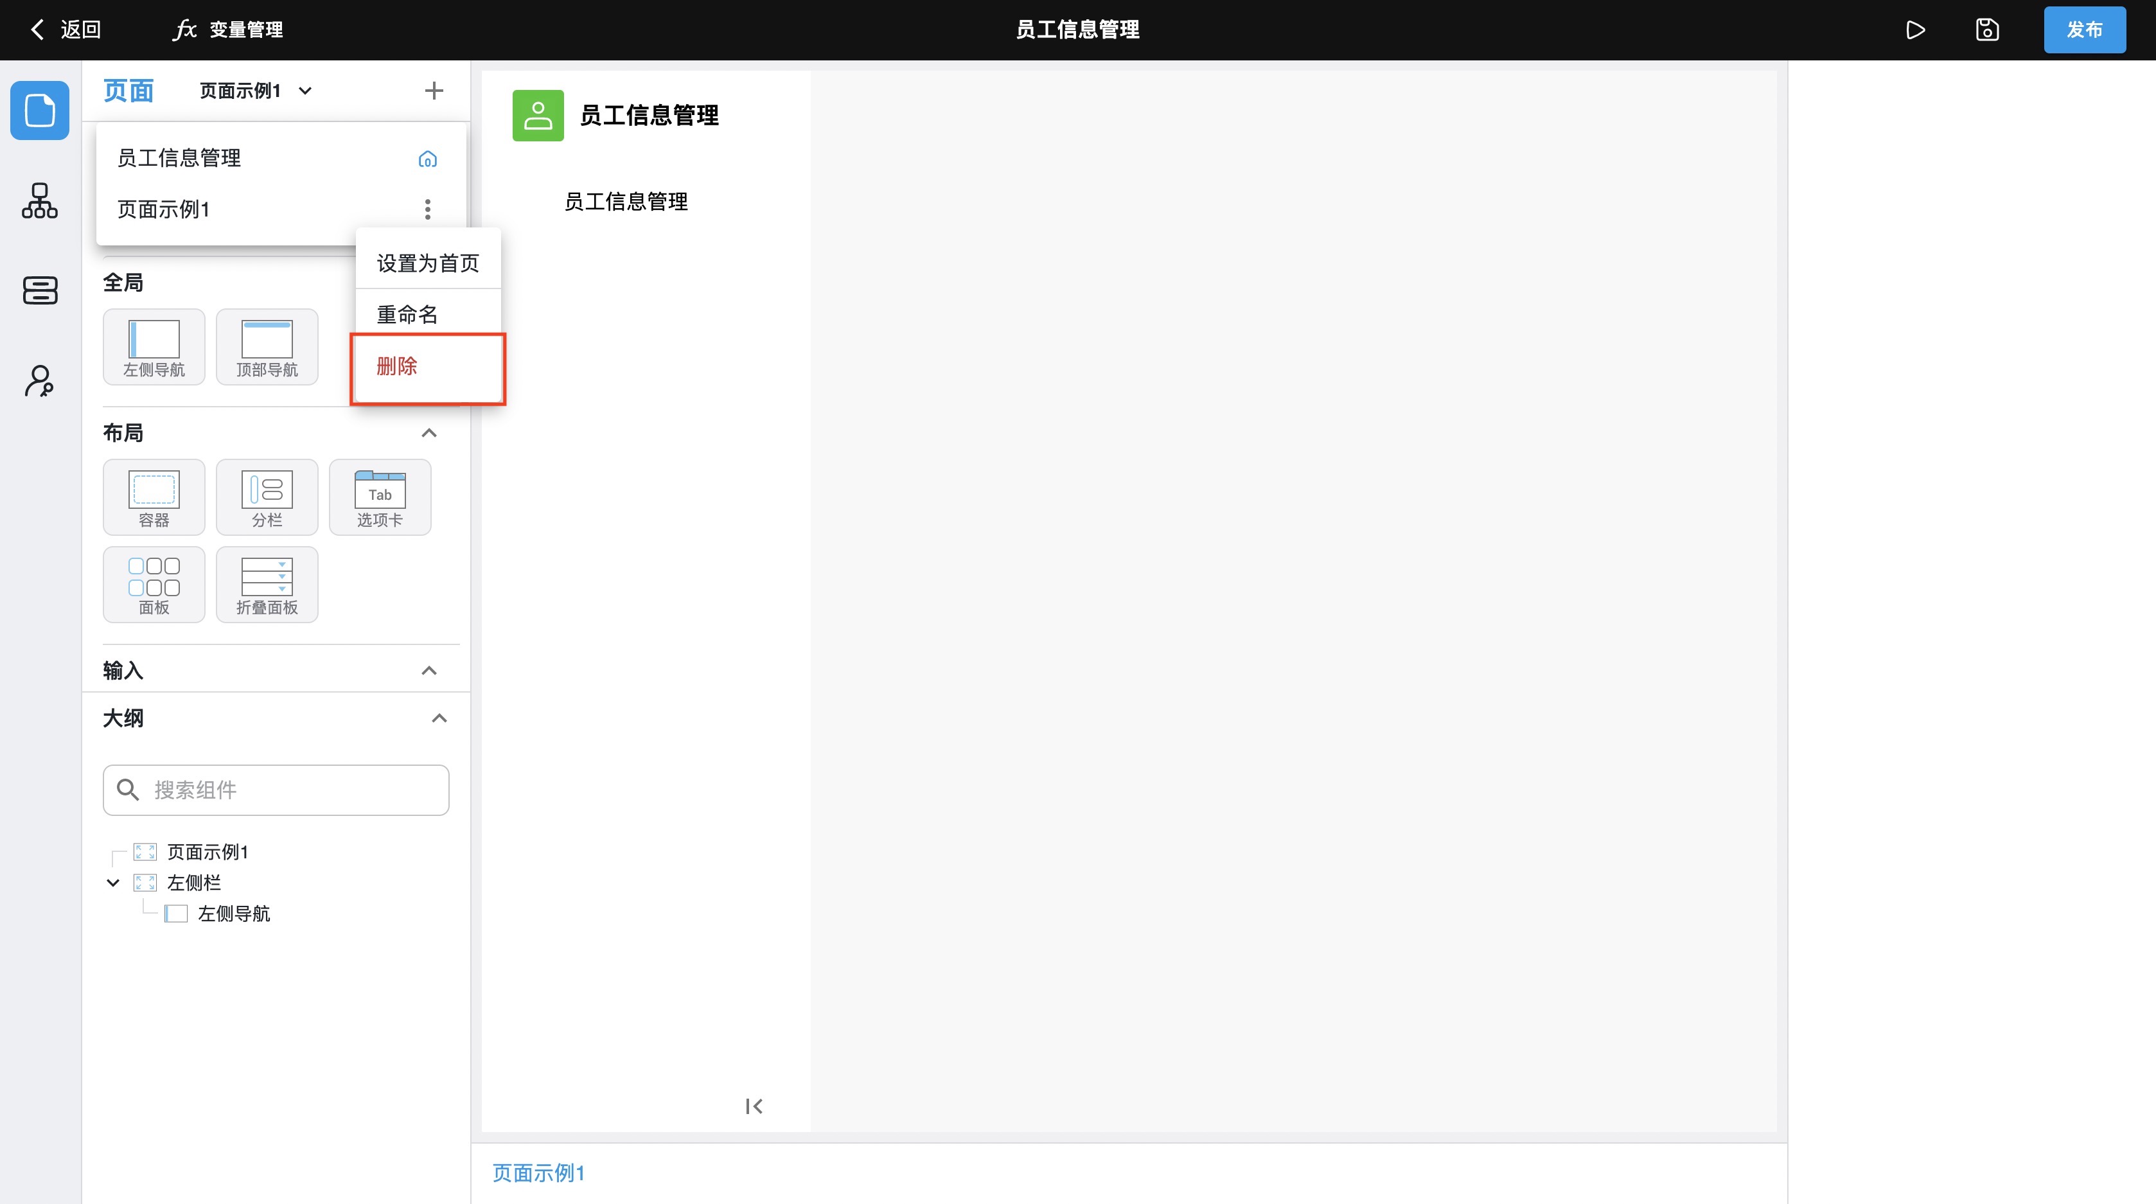This screenshot has width=2156, height=1204.
Task: Select the 顶部导航 component
Action: 267,347
